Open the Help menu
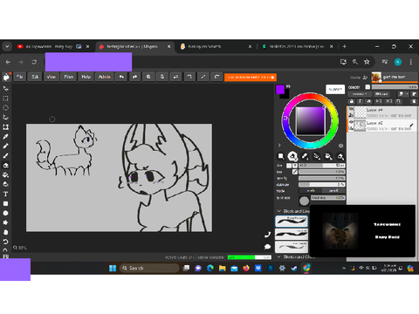The image size is (419, 314). [x=86, y=77]
